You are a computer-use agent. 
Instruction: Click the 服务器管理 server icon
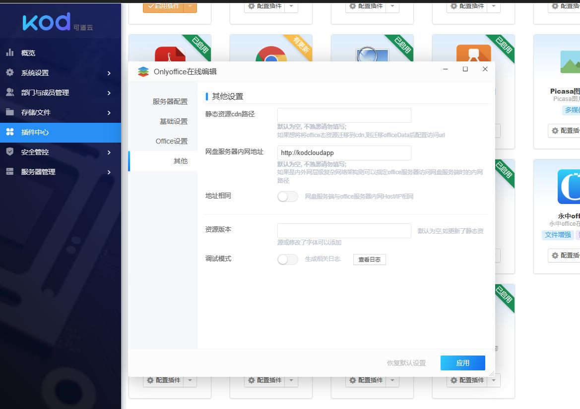coord(10,171)
